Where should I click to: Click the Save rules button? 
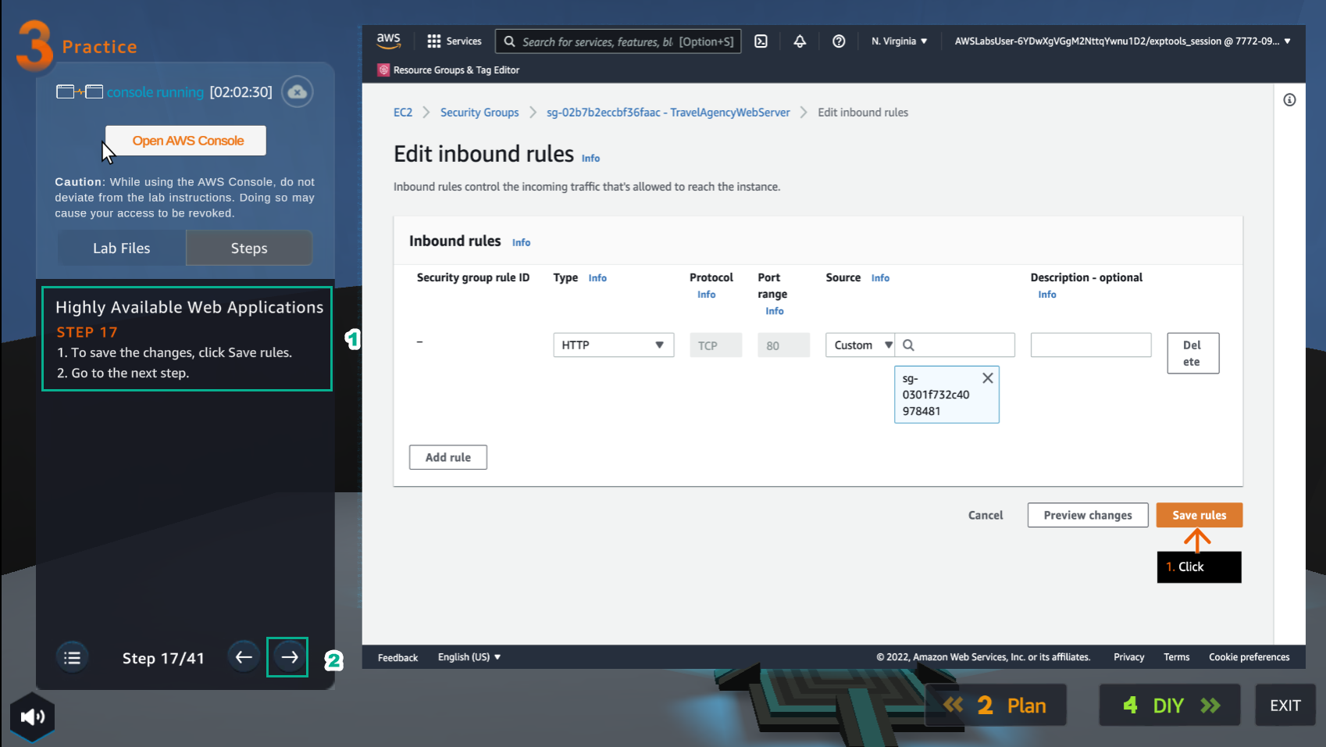(x=1199, y=515)
